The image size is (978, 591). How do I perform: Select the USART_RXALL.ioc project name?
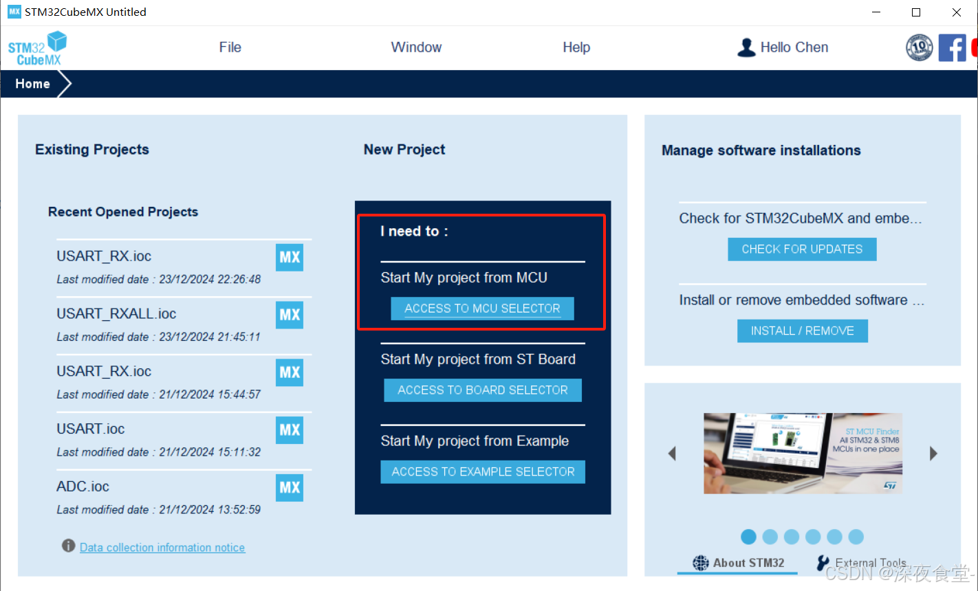pos(116,313)
